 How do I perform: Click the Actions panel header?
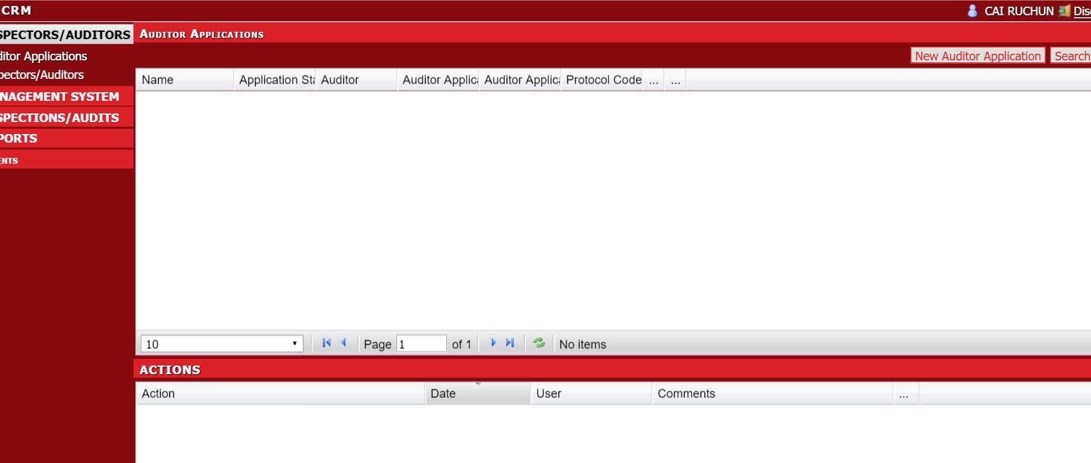tap(612, 369)
